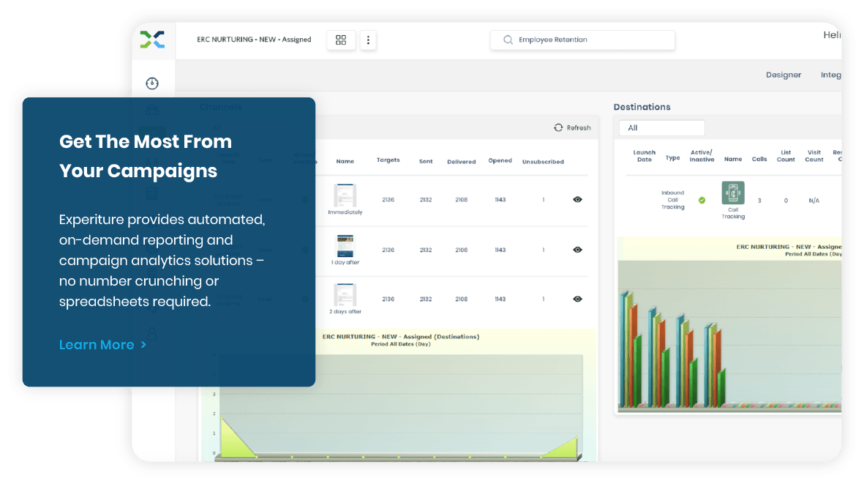Viewport: 864px width, 484px height.
Task: Click the Calls column header
Action: (759, 160)
